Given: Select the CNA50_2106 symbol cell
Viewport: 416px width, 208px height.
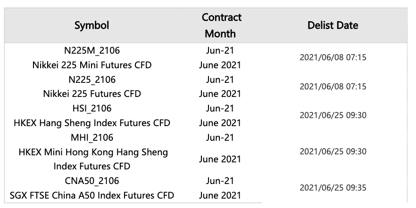Looking at the screenshot, I should pos(92,181).
